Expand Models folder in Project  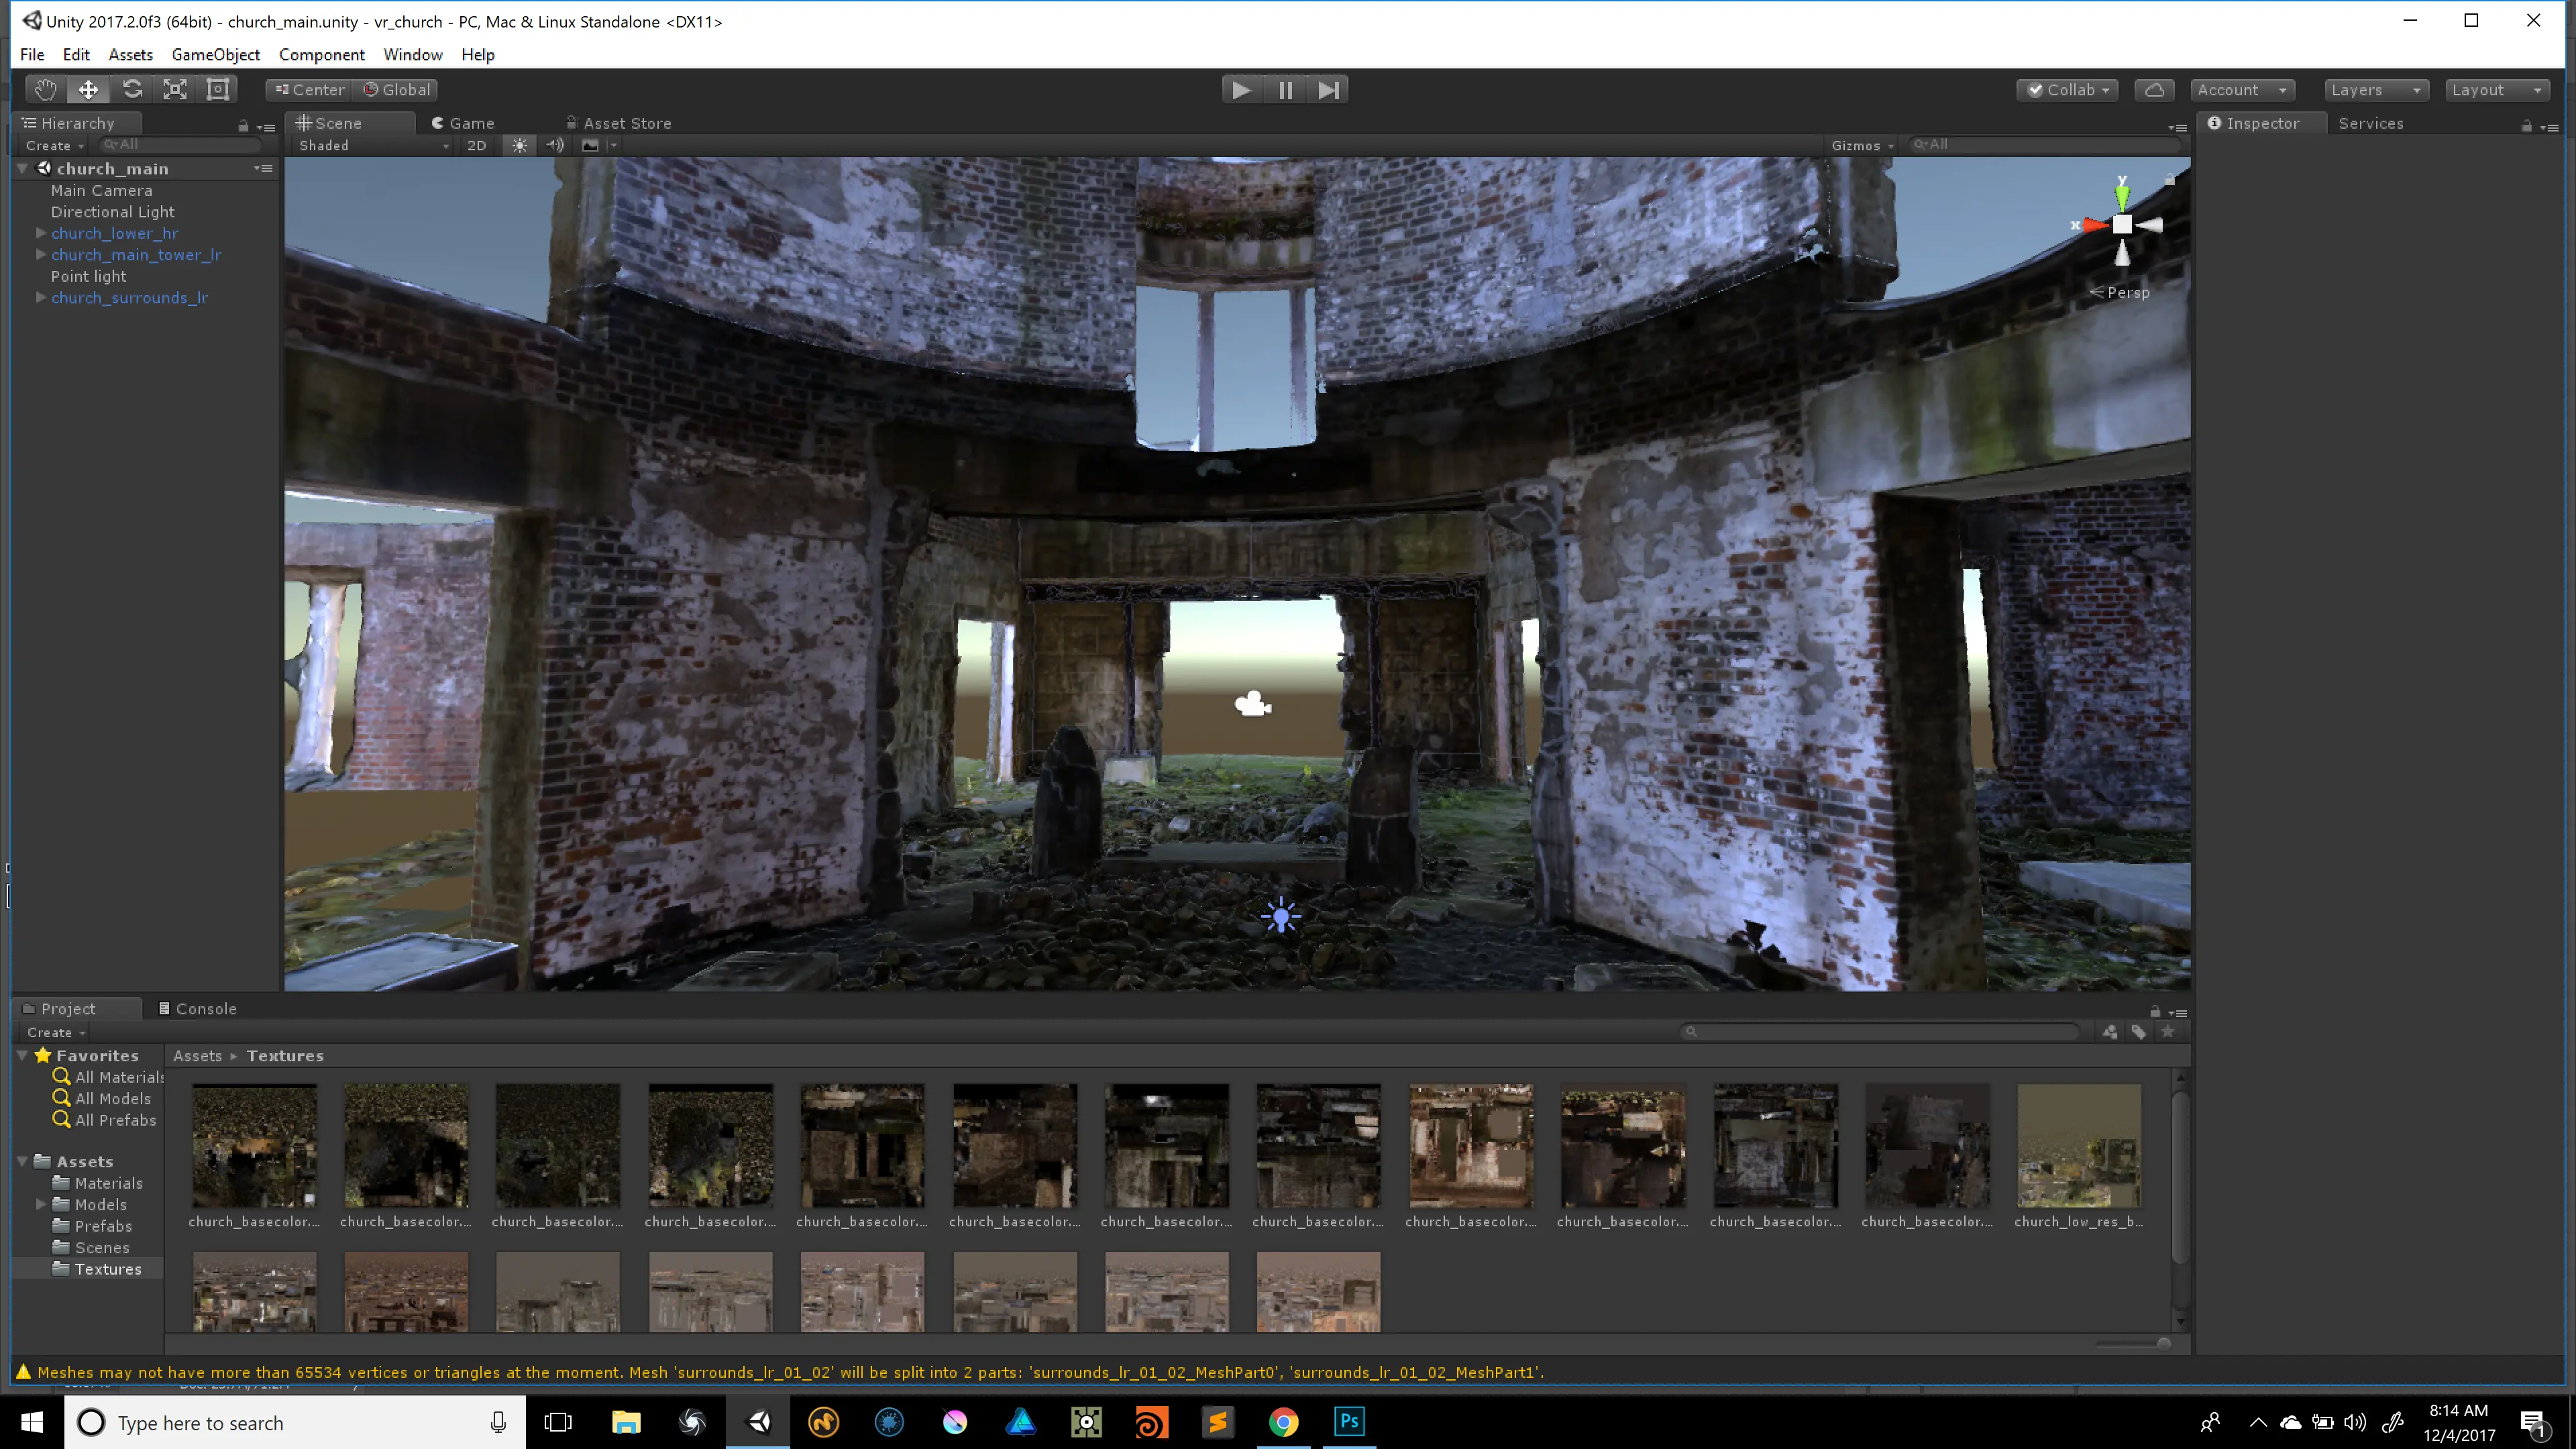click(x=41, y=1204)
